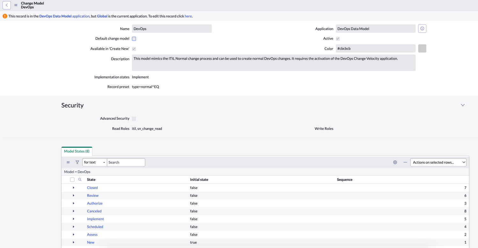The image size is (478, 248).
Task: Go back using the header back arrow
Action: tap(7, 5)
